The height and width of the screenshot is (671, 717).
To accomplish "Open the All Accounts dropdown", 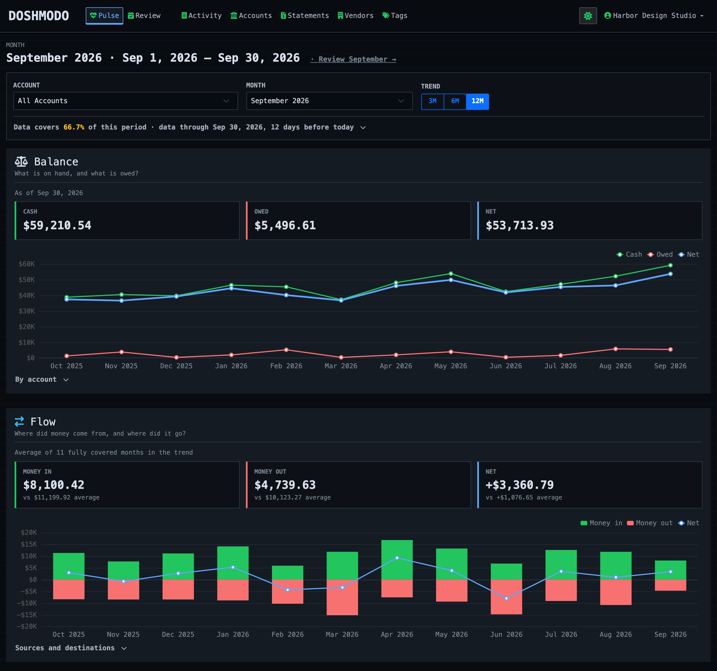I will [125, 101].
